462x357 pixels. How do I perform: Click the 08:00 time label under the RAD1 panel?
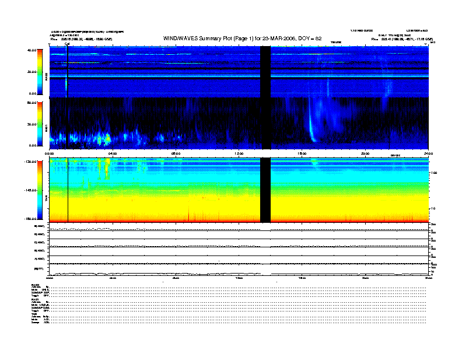176,153
